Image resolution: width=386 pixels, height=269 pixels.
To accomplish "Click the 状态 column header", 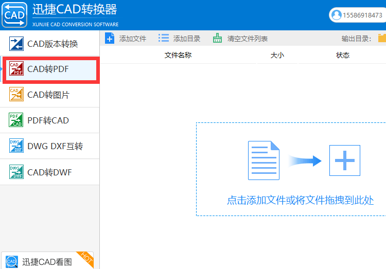I will 343,55.
